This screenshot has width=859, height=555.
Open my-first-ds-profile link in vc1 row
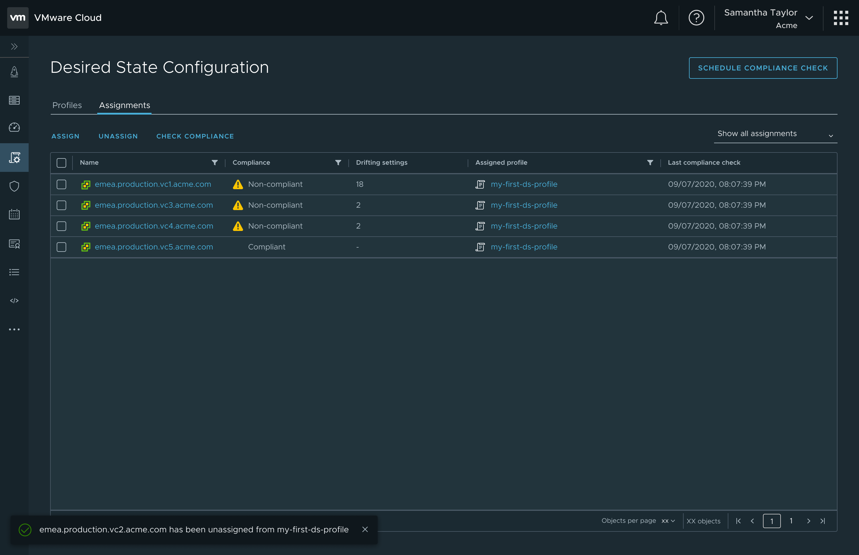click(x=524, y=184)
